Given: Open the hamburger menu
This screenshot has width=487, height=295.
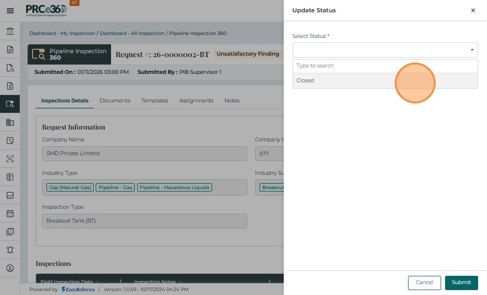Looking at the screenshot, I should pos(10,11).
